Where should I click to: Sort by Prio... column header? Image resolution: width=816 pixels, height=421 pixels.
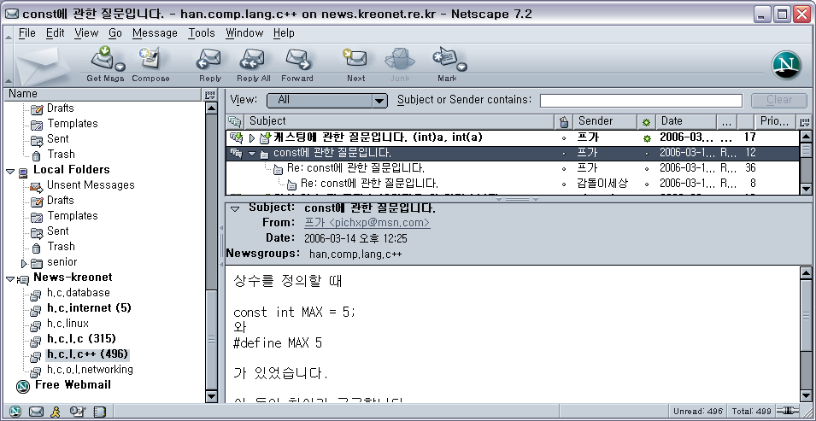(x=775, y=122)
